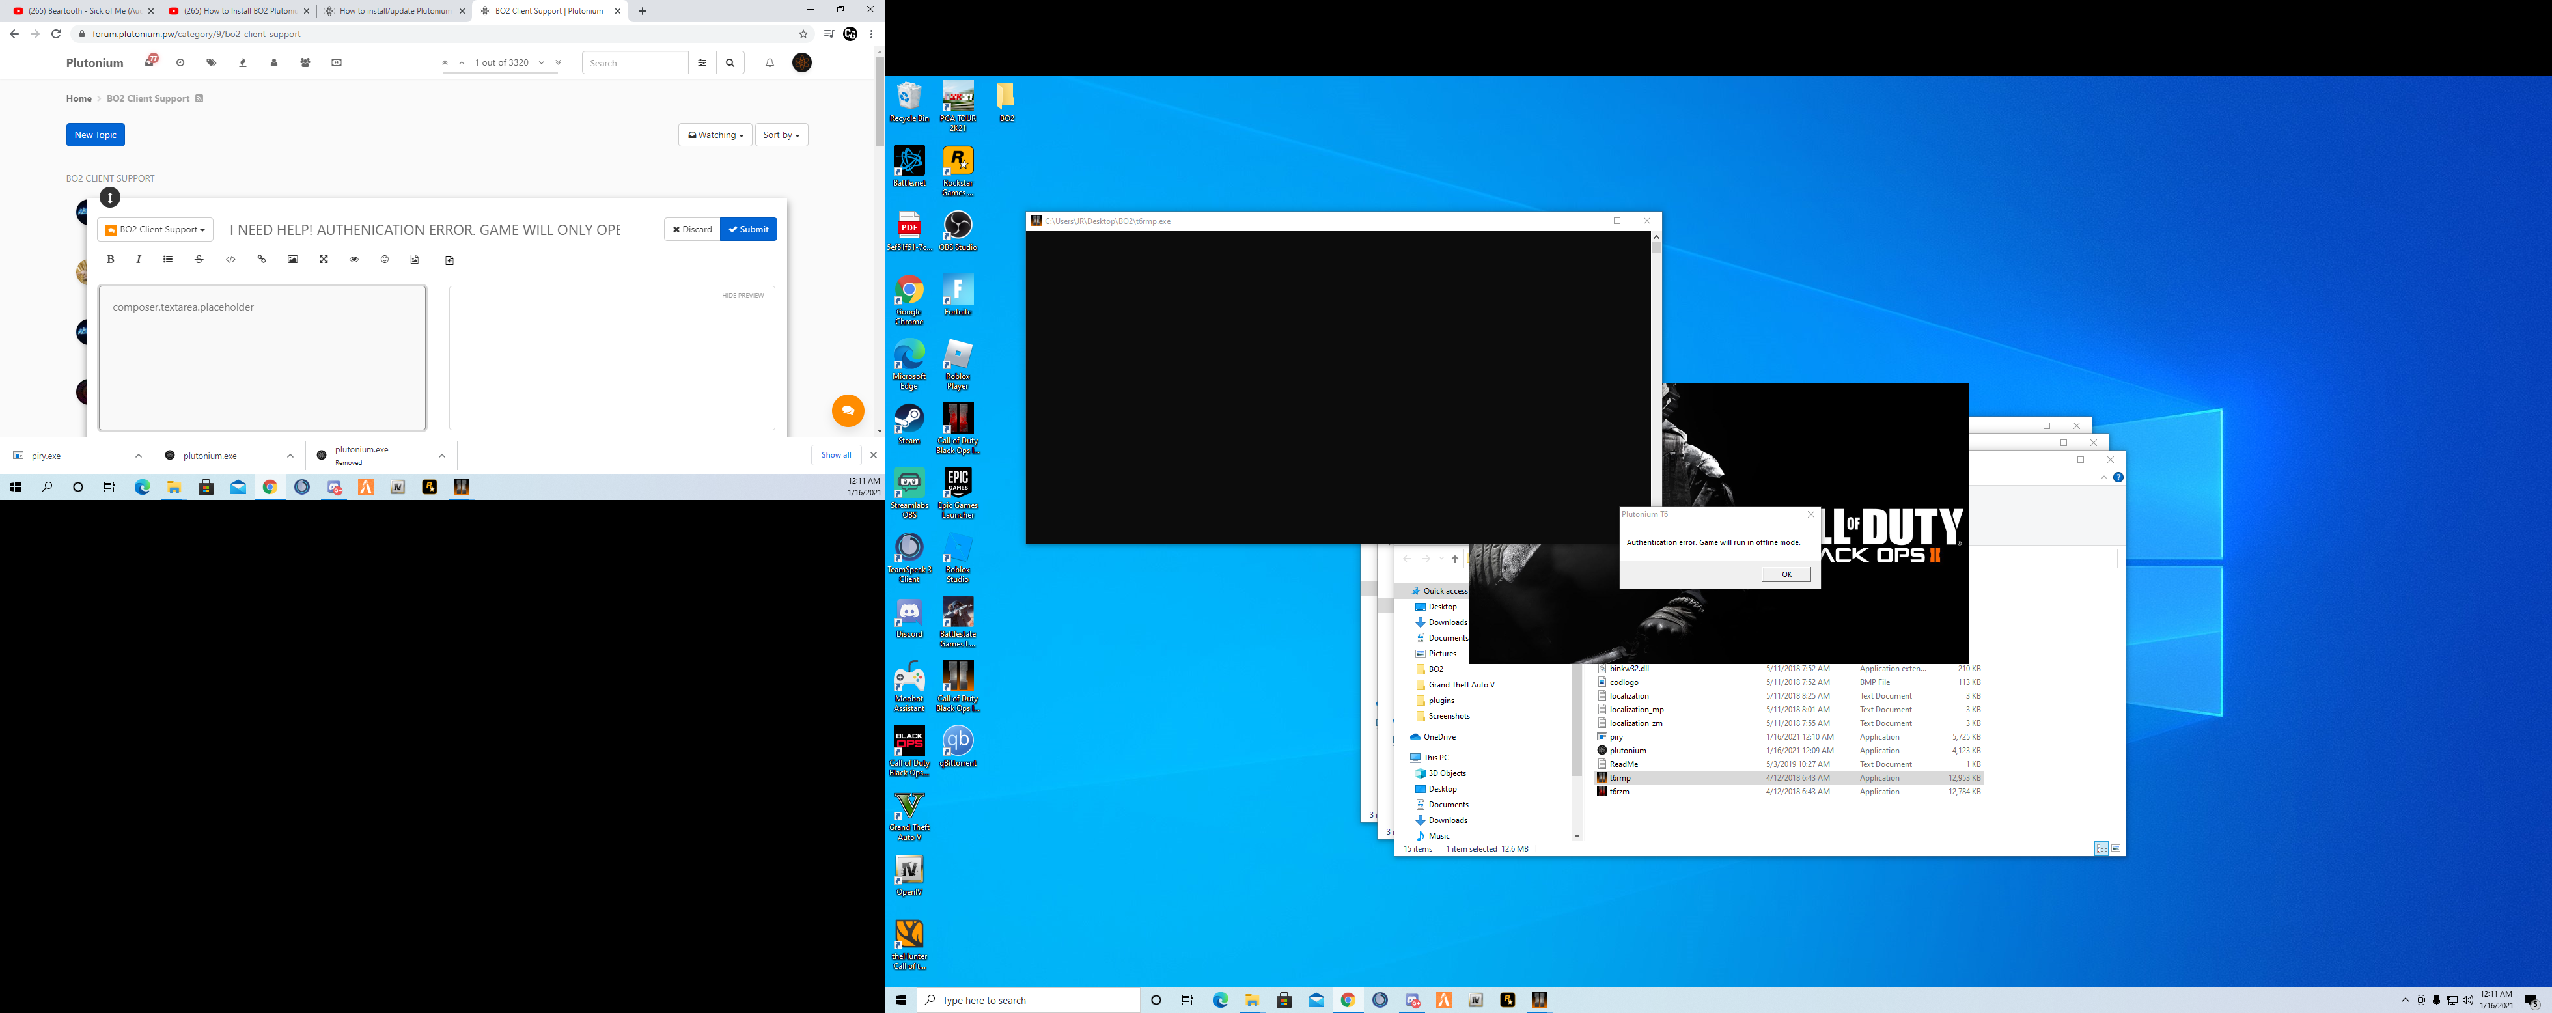Submit the new topic
2552x1013 pixels.
[749, 229]
